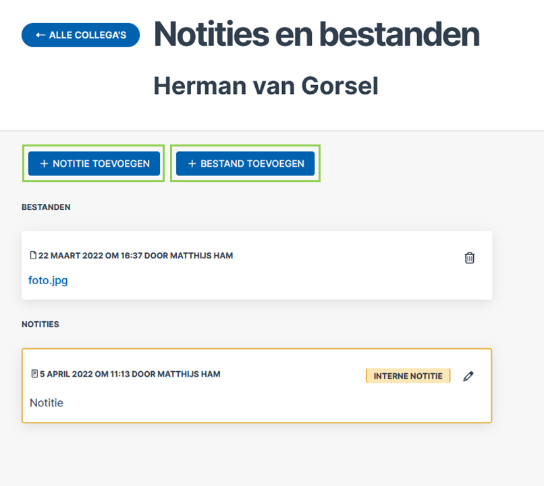This screenshot has width=544, height=486.
Task: Click the Herman van Gorsel name heading
Action: [266, 86]
